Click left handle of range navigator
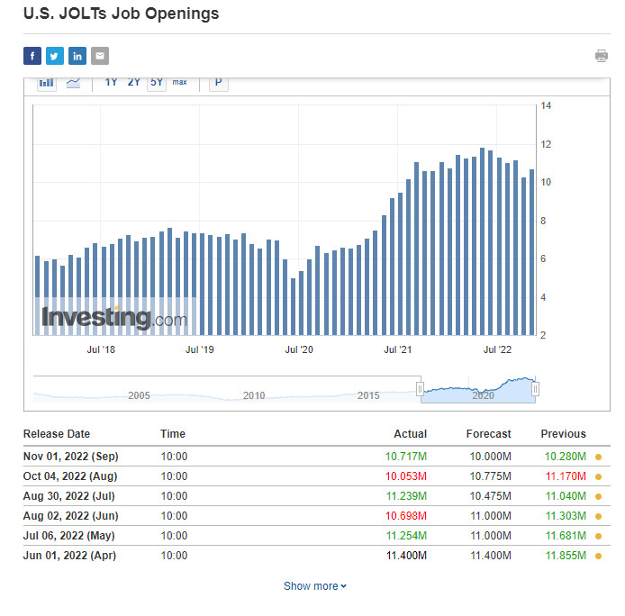Screen dimensions: 625x616 pyautogui.click(x=420, y=388)
